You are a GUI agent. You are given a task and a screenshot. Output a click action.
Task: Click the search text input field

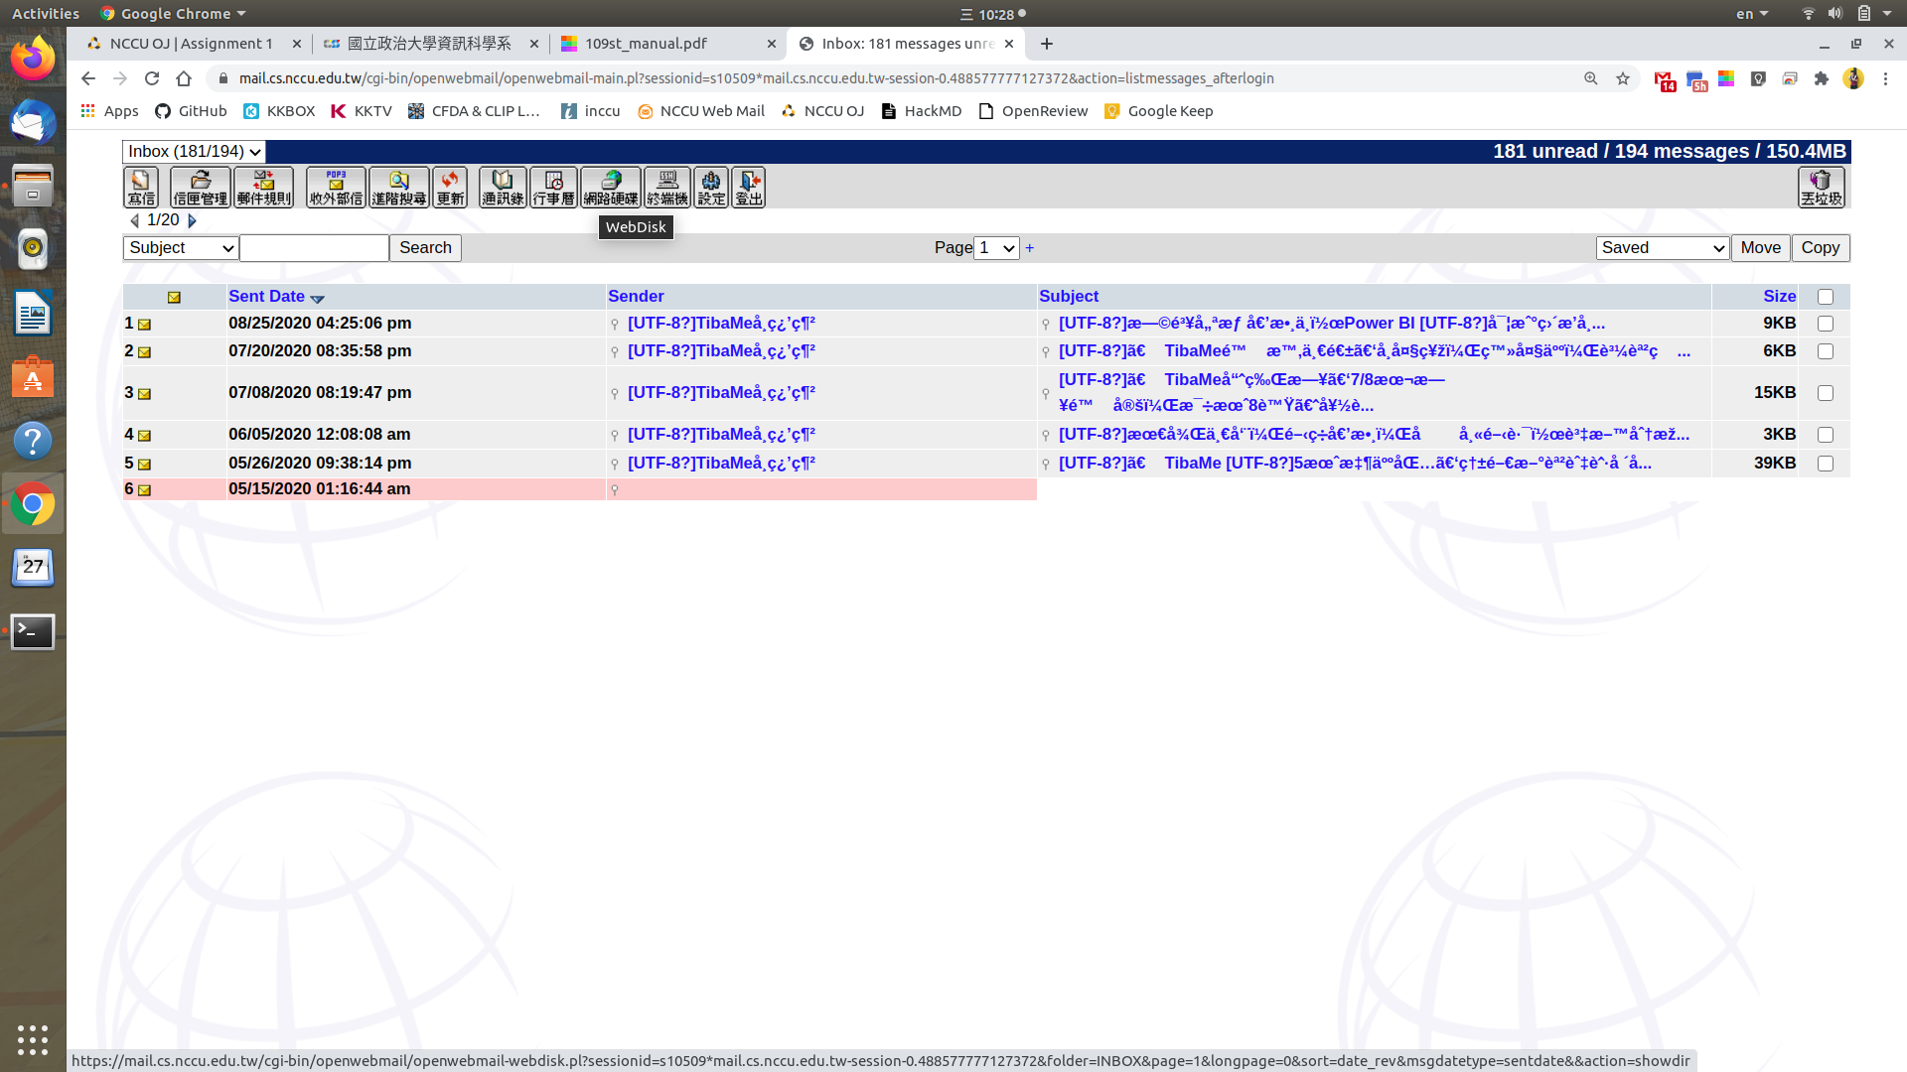(x=314, y=248)
